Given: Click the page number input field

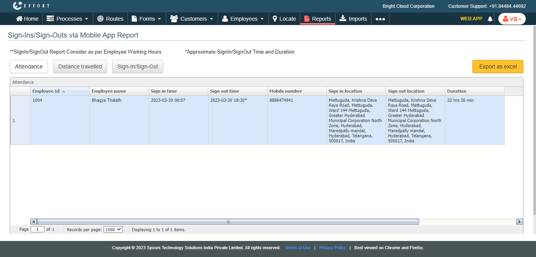Looking at the screenshot, I should pyautogui.click(x=37, y=230).
